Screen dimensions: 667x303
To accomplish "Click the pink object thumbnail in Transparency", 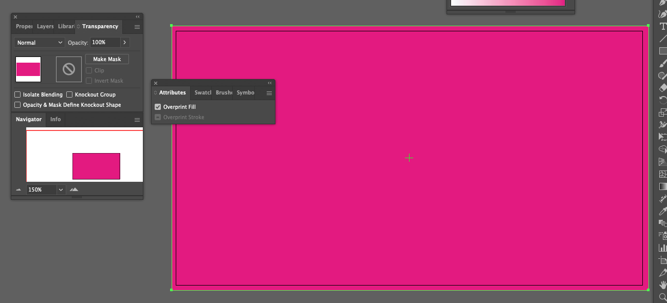I will [28, 69].
